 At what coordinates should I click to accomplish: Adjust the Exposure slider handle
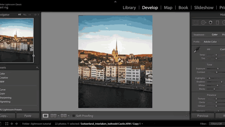click(x=218, y=69)
